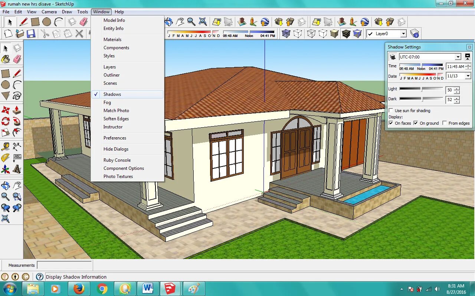The height and width of the screenshot is (296, 475).
Task: Open the 11/13 date dropdown
Action: click(x=468, y=76)
